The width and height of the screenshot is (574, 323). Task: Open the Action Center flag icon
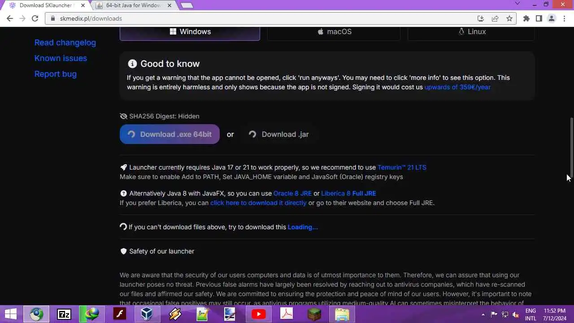point(494,314)
